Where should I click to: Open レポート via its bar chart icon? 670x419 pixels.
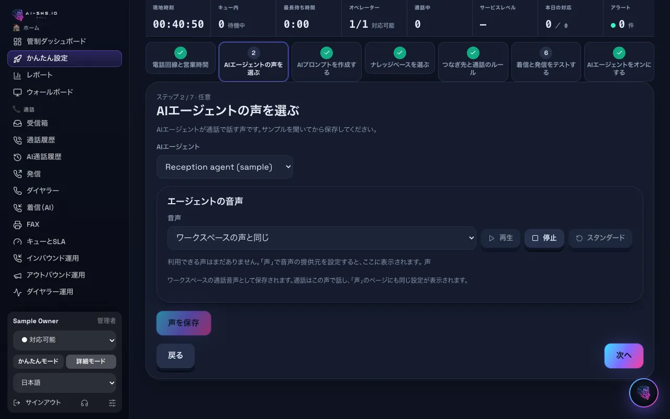coord(18,75)
